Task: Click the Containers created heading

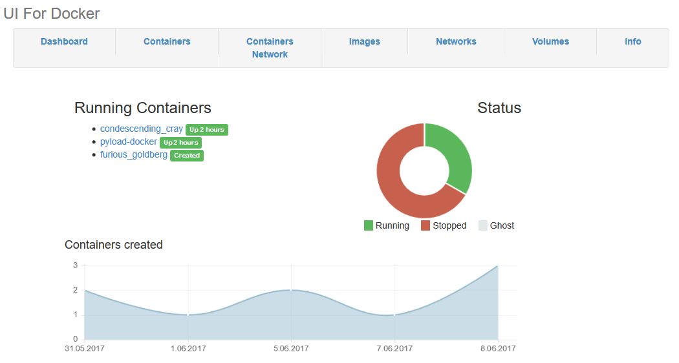Action: [113, 245]
